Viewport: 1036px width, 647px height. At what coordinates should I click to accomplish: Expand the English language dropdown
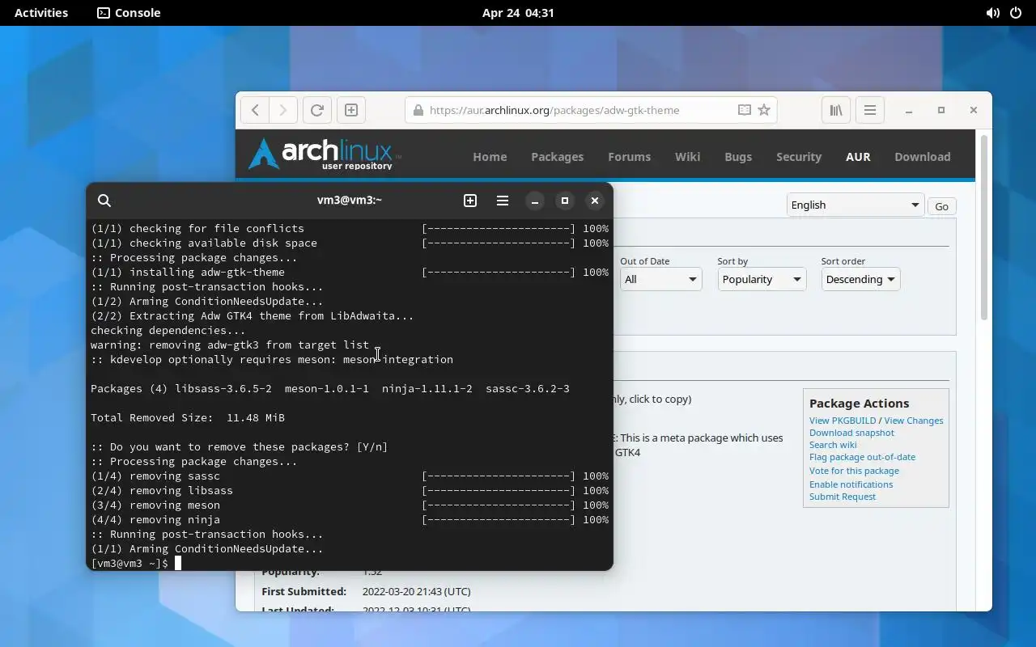point(856,205)
